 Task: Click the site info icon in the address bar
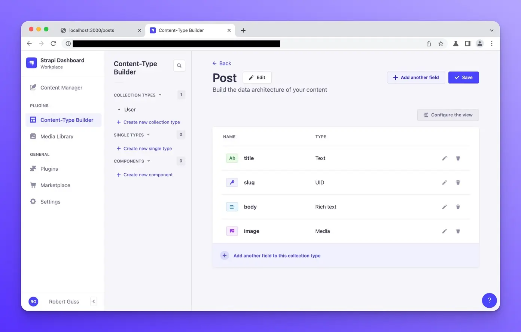coord(68,44)
